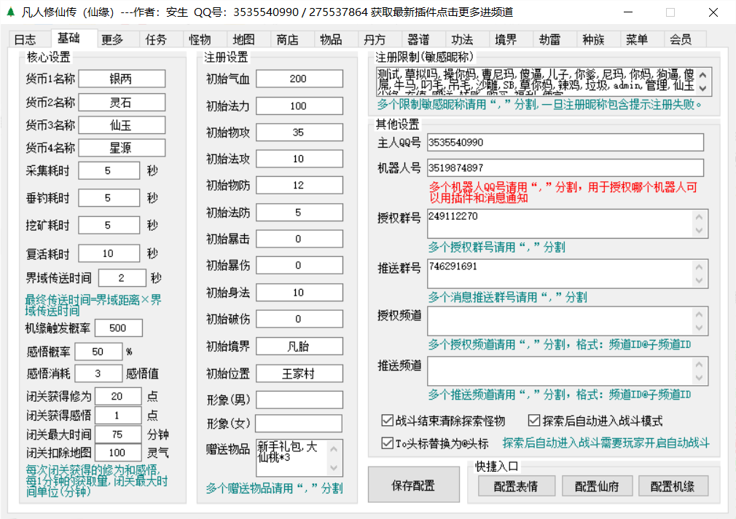Edit the 初始物攻 field showing 35
Image resolution: width=736 pixels, height=519 pixels.
pos(299,132)
